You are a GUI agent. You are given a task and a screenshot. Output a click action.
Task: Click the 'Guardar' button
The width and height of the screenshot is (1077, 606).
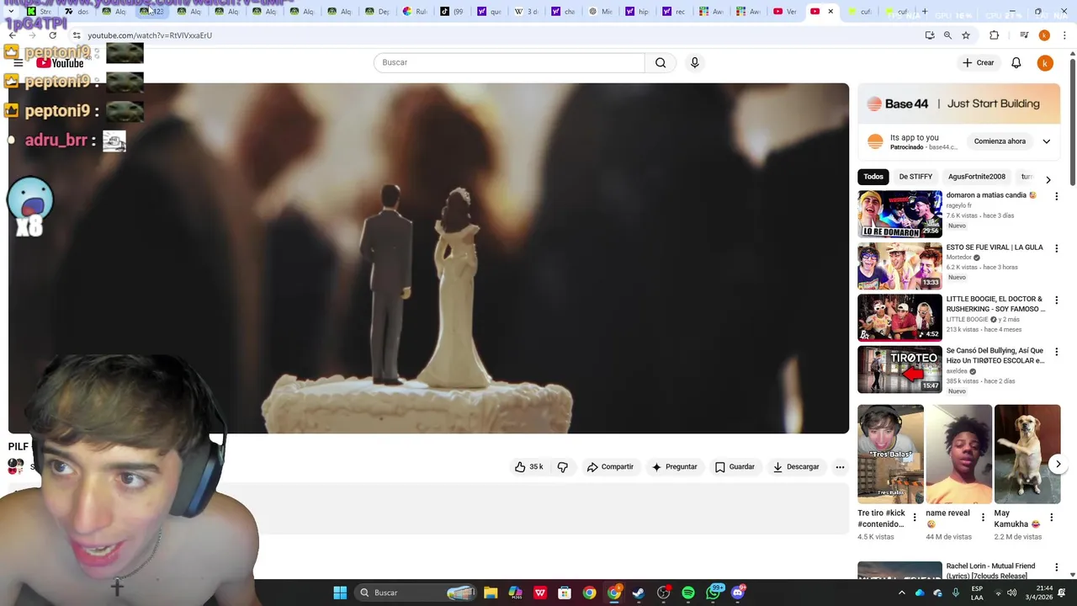(x=735, y=467)
